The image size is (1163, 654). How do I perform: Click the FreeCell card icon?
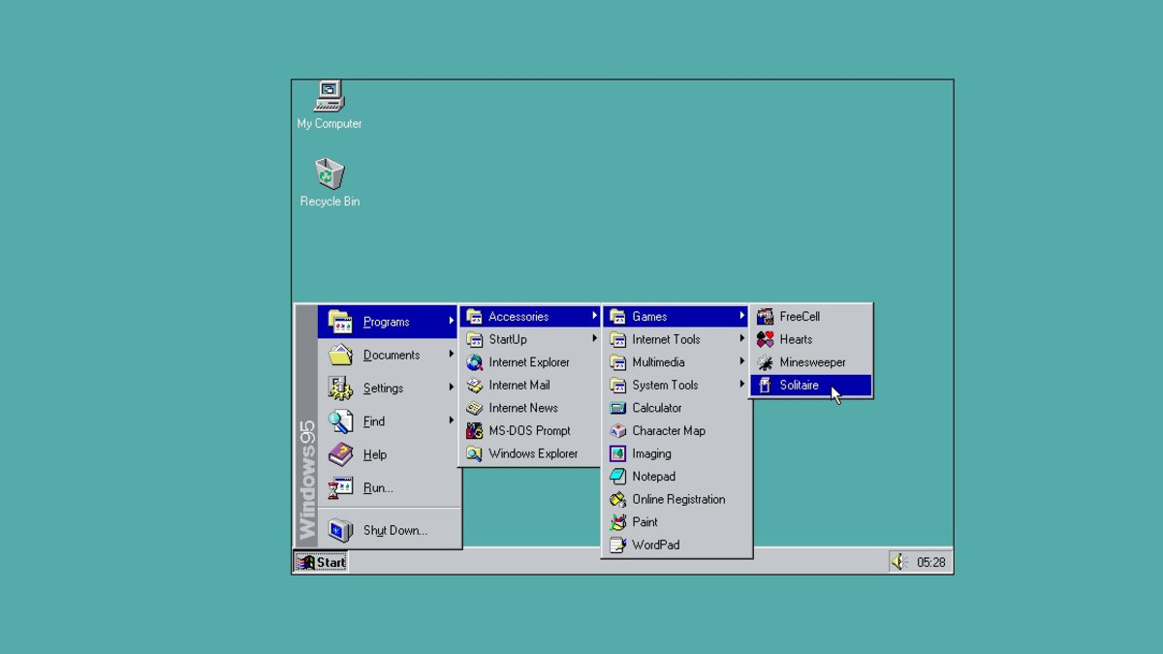765,316
